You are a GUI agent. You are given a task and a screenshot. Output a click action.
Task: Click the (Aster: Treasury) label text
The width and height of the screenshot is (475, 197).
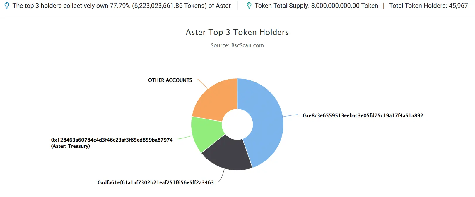pos(71,146)
